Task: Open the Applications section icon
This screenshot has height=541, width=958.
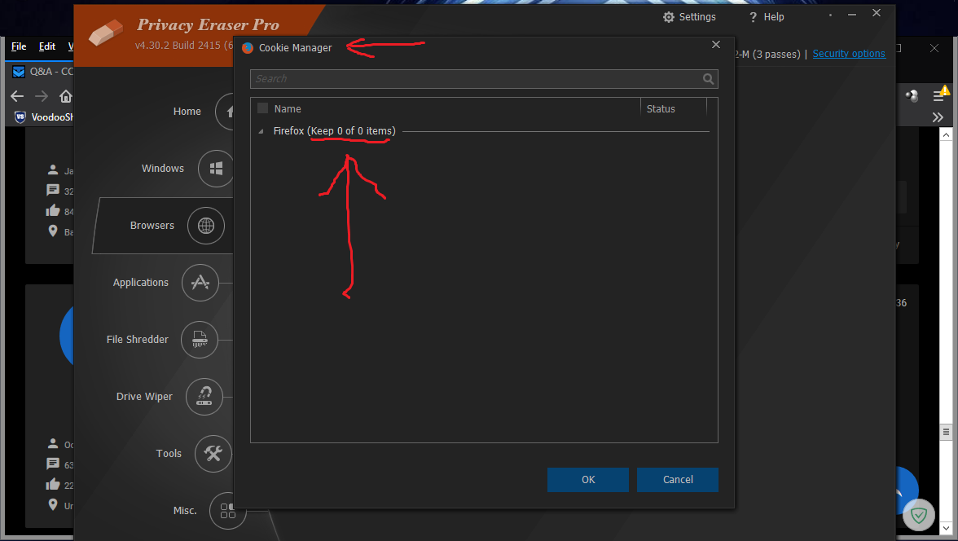Action: (x=200, y=283)
